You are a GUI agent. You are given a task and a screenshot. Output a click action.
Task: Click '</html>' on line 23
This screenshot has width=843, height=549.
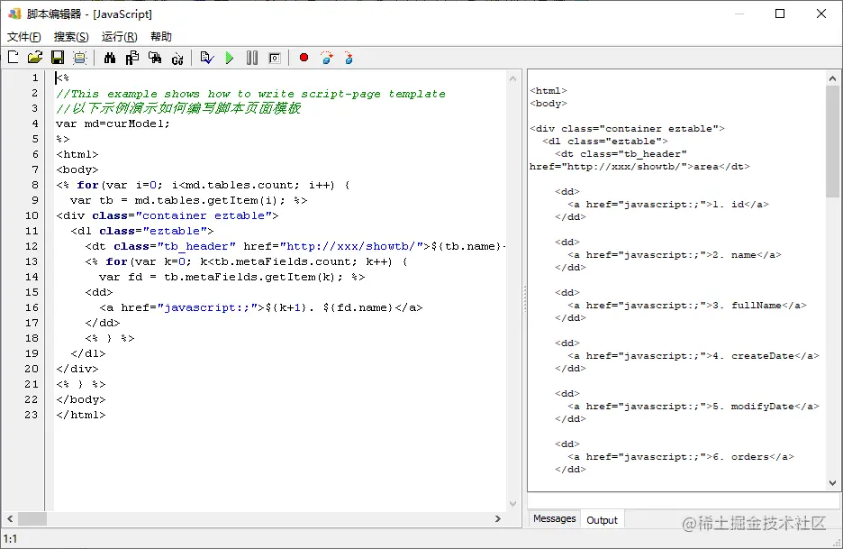coord(81,415)
